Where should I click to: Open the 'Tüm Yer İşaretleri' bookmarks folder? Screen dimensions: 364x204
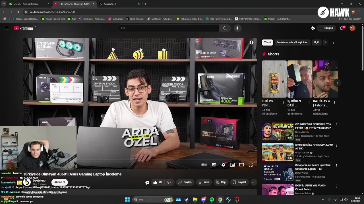click(x=350, y=19)
